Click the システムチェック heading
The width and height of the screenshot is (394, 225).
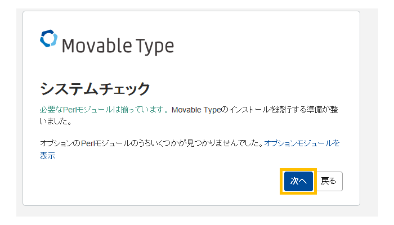tap(95, 89)
